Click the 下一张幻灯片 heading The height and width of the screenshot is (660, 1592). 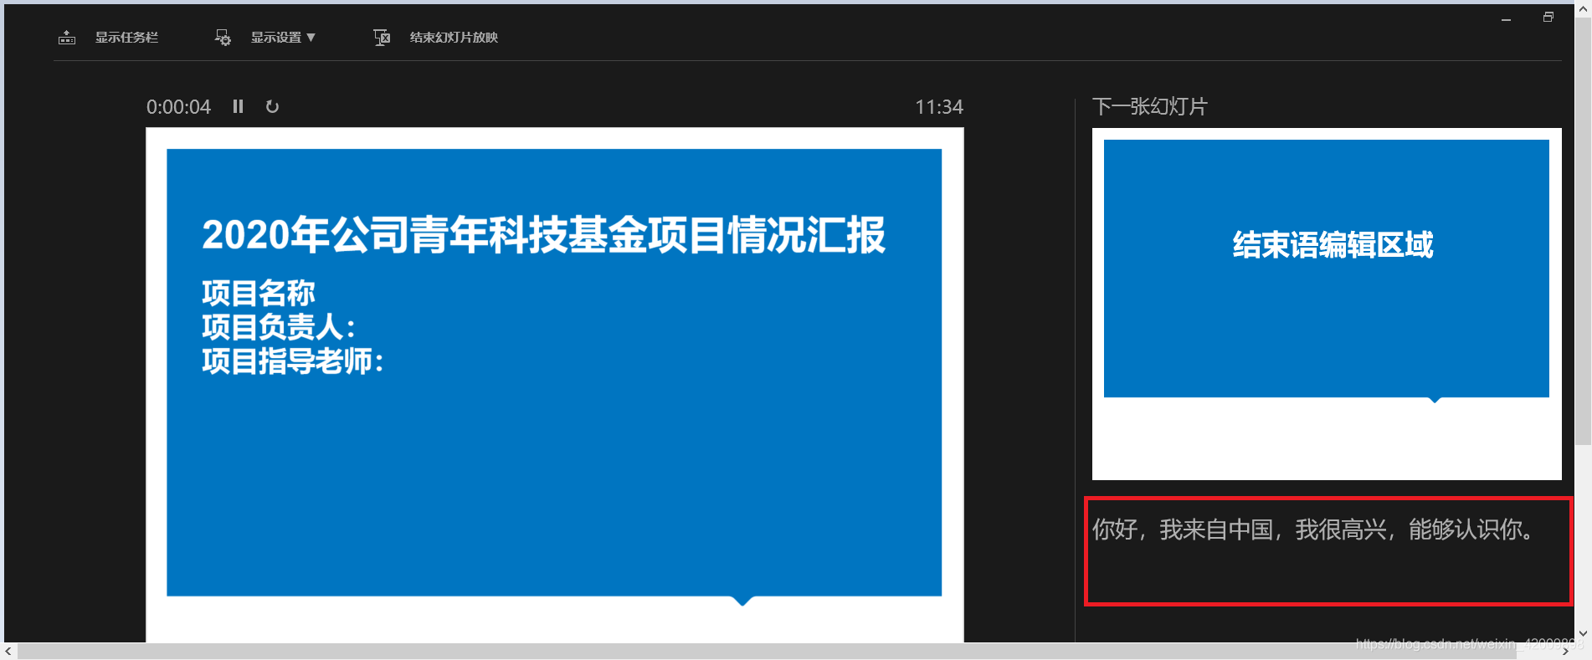pos(1150,107)
